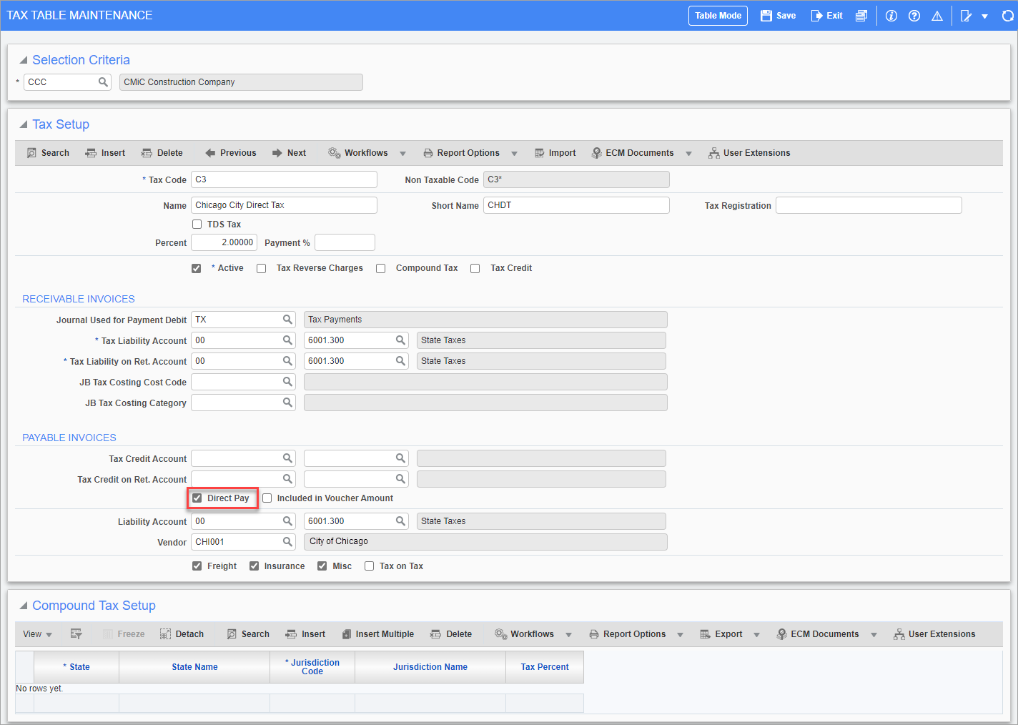
Task: Click the Name field Chicago City Direct Tax
Action: 284,205
